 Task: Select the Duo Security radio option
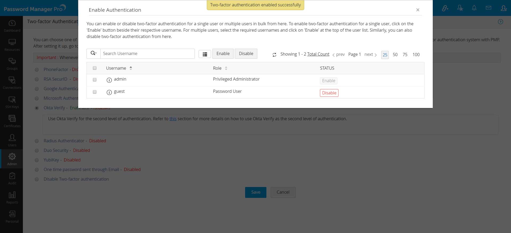click(37, 151)
